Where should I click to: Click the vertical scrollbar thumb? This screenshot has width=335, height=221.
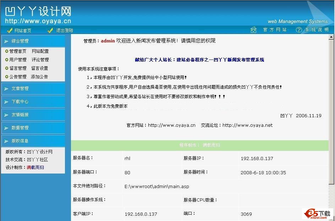331,112
